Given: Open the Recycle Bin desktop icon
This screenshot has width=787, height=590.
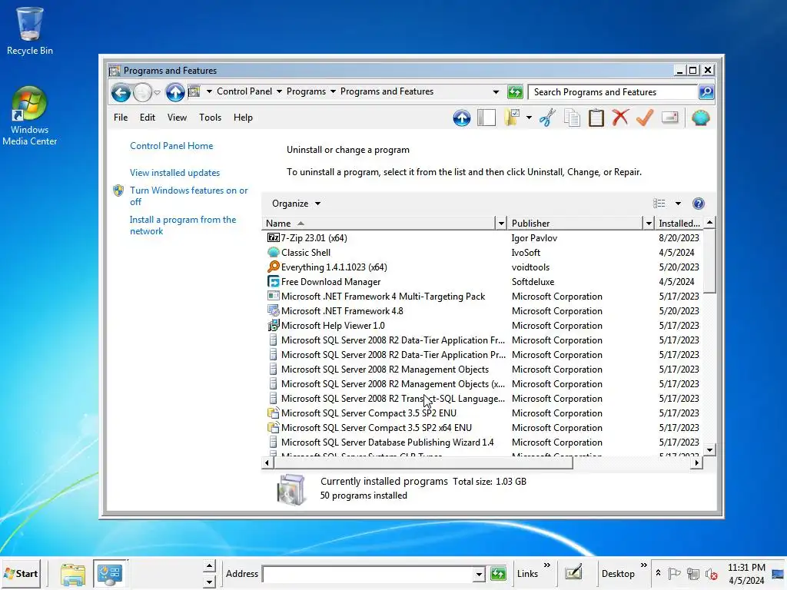Looking at the screenshot, I should click(x=30, y=31).
